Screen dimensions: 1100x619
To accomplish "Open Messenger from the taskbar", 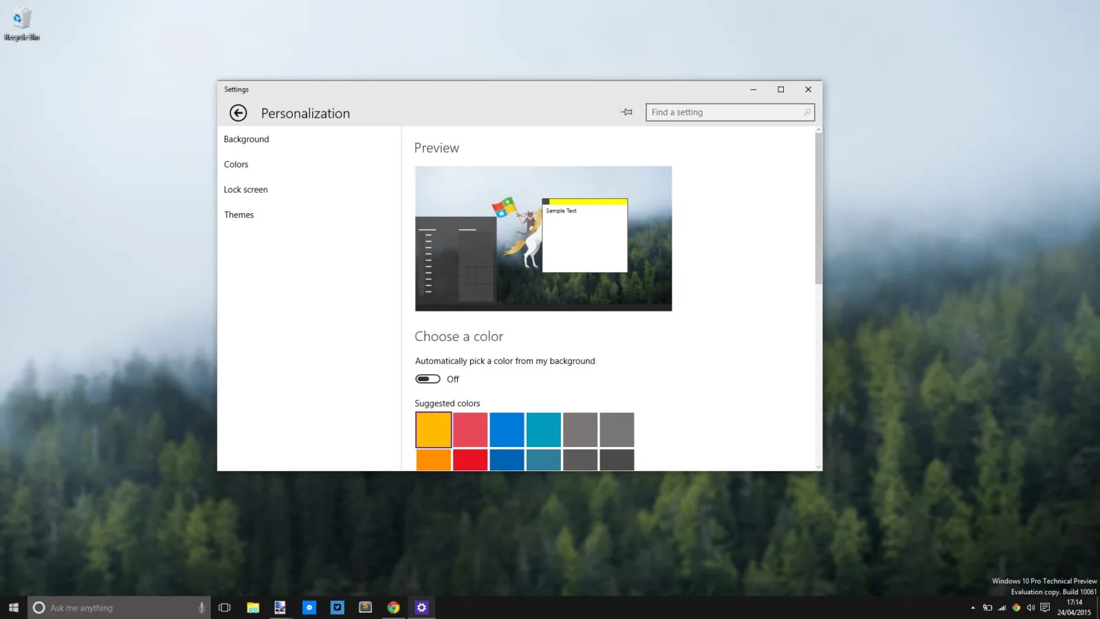I will (x=309, y=607).
